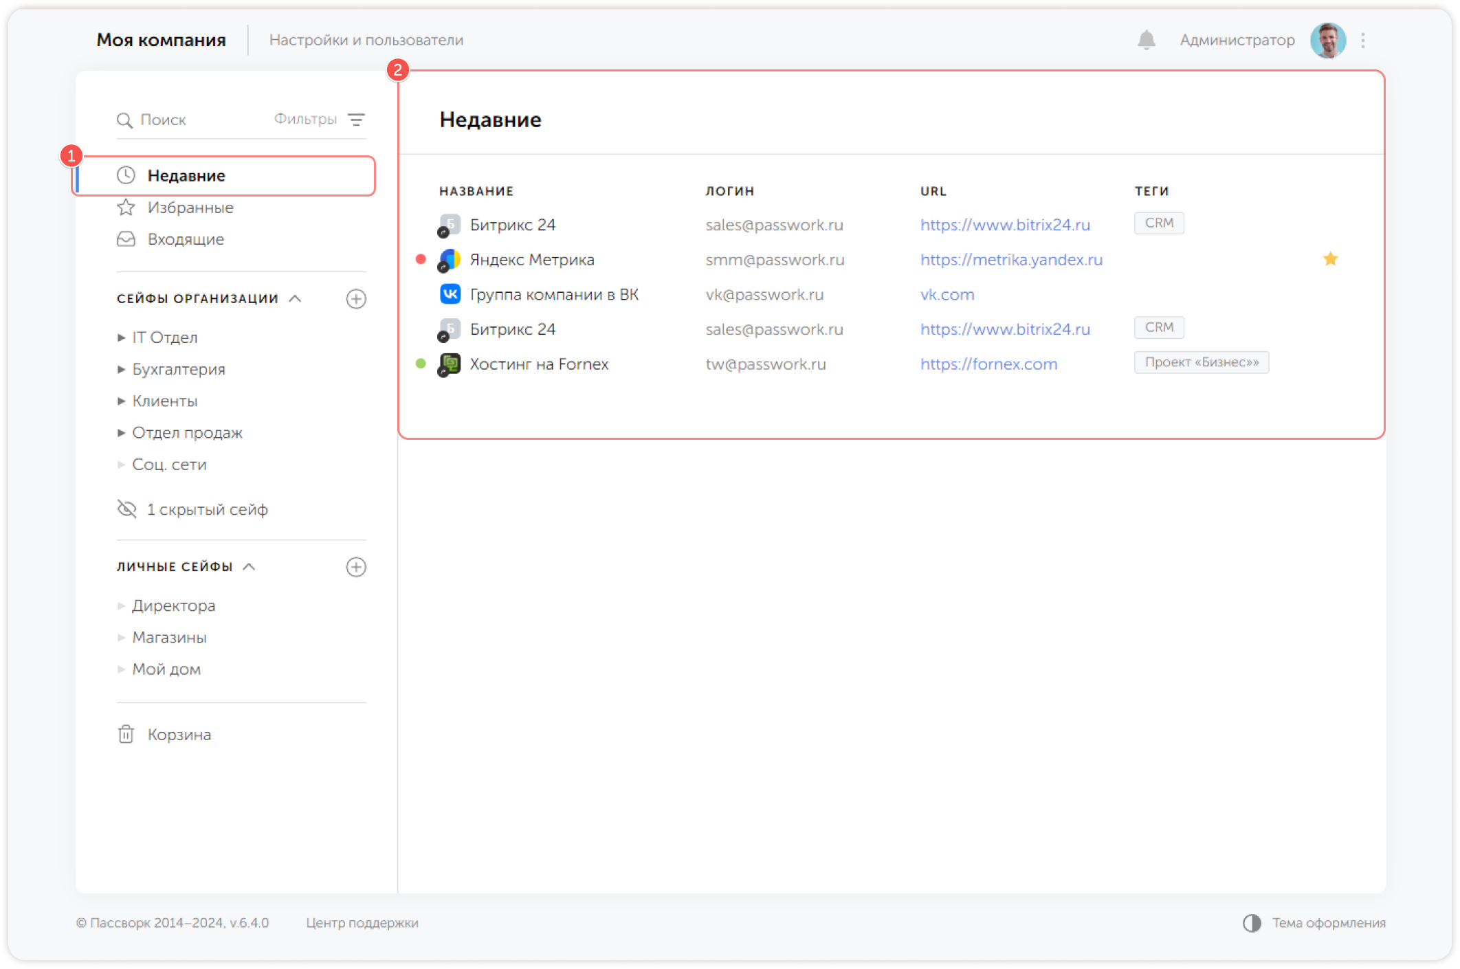The height and width of the screenshot is (969, 1460).
Task: Expand the Бухгалтерия vault arrow
Action: (122, 370)
